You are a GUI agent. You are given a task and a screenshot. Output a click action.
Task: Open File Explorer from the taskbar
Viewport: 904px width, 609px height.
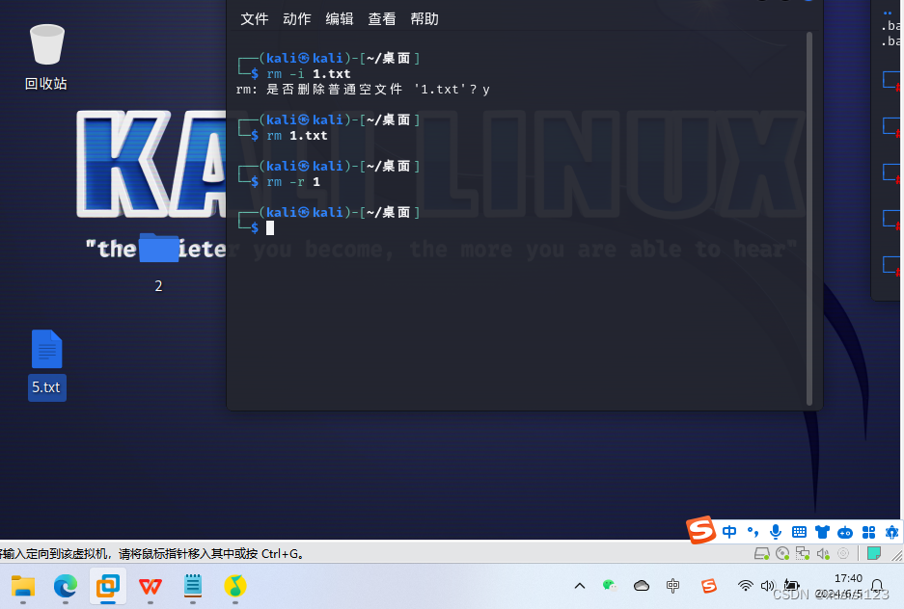pyautogui.click(x=23, y=586)
